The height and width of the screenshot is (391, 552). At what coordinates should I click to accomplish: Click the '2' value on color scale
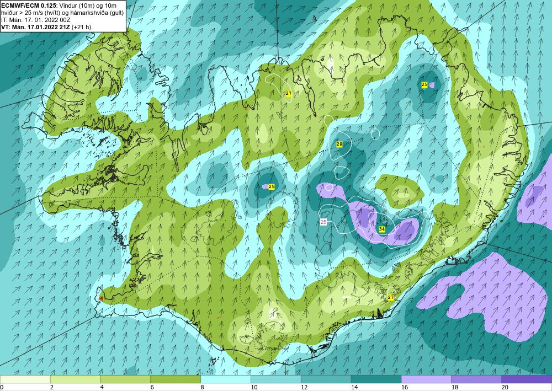point(52,388)
